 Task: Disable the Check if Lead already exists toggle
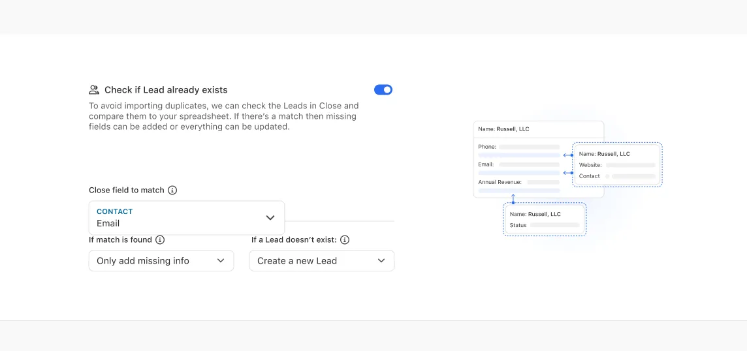(383, 89)
